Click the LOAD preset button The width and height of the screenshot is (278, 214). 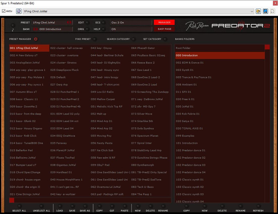point(60,206)
